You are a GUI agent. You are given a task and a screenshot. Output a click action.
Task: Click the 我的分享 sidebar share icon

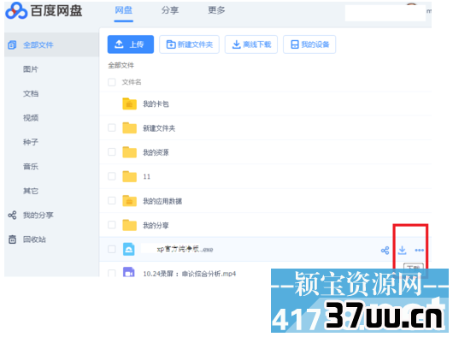[x=12, y=216]
